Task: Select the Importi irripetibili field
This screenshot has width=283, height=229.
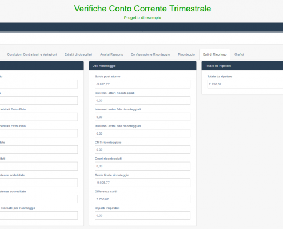Action: (x=142, y=216)
